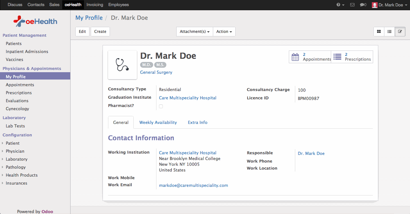Click Residential consultancy type value

(170, 90)
